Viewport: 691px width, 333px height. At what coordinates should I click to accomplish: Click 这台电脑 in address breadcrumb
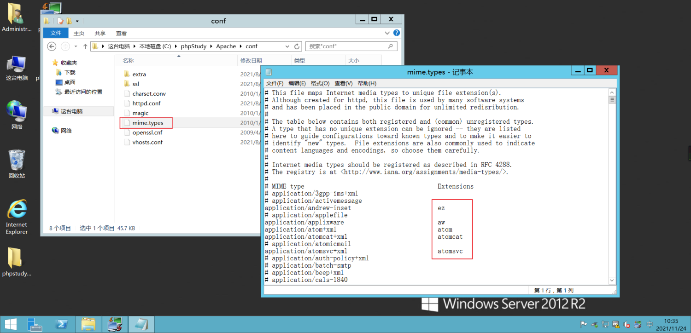[119, 46]
